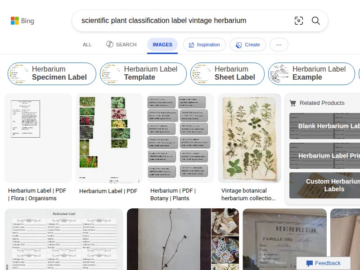Select the IMAGES tab
Screen dimensions: 360x270
162,45
